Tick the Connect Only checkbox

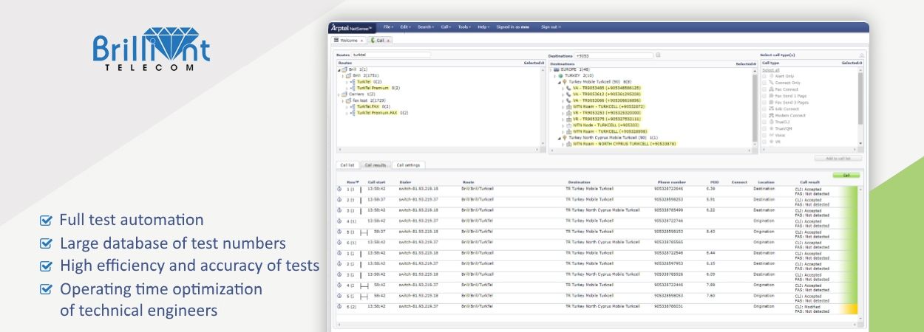tap(764, 83)
